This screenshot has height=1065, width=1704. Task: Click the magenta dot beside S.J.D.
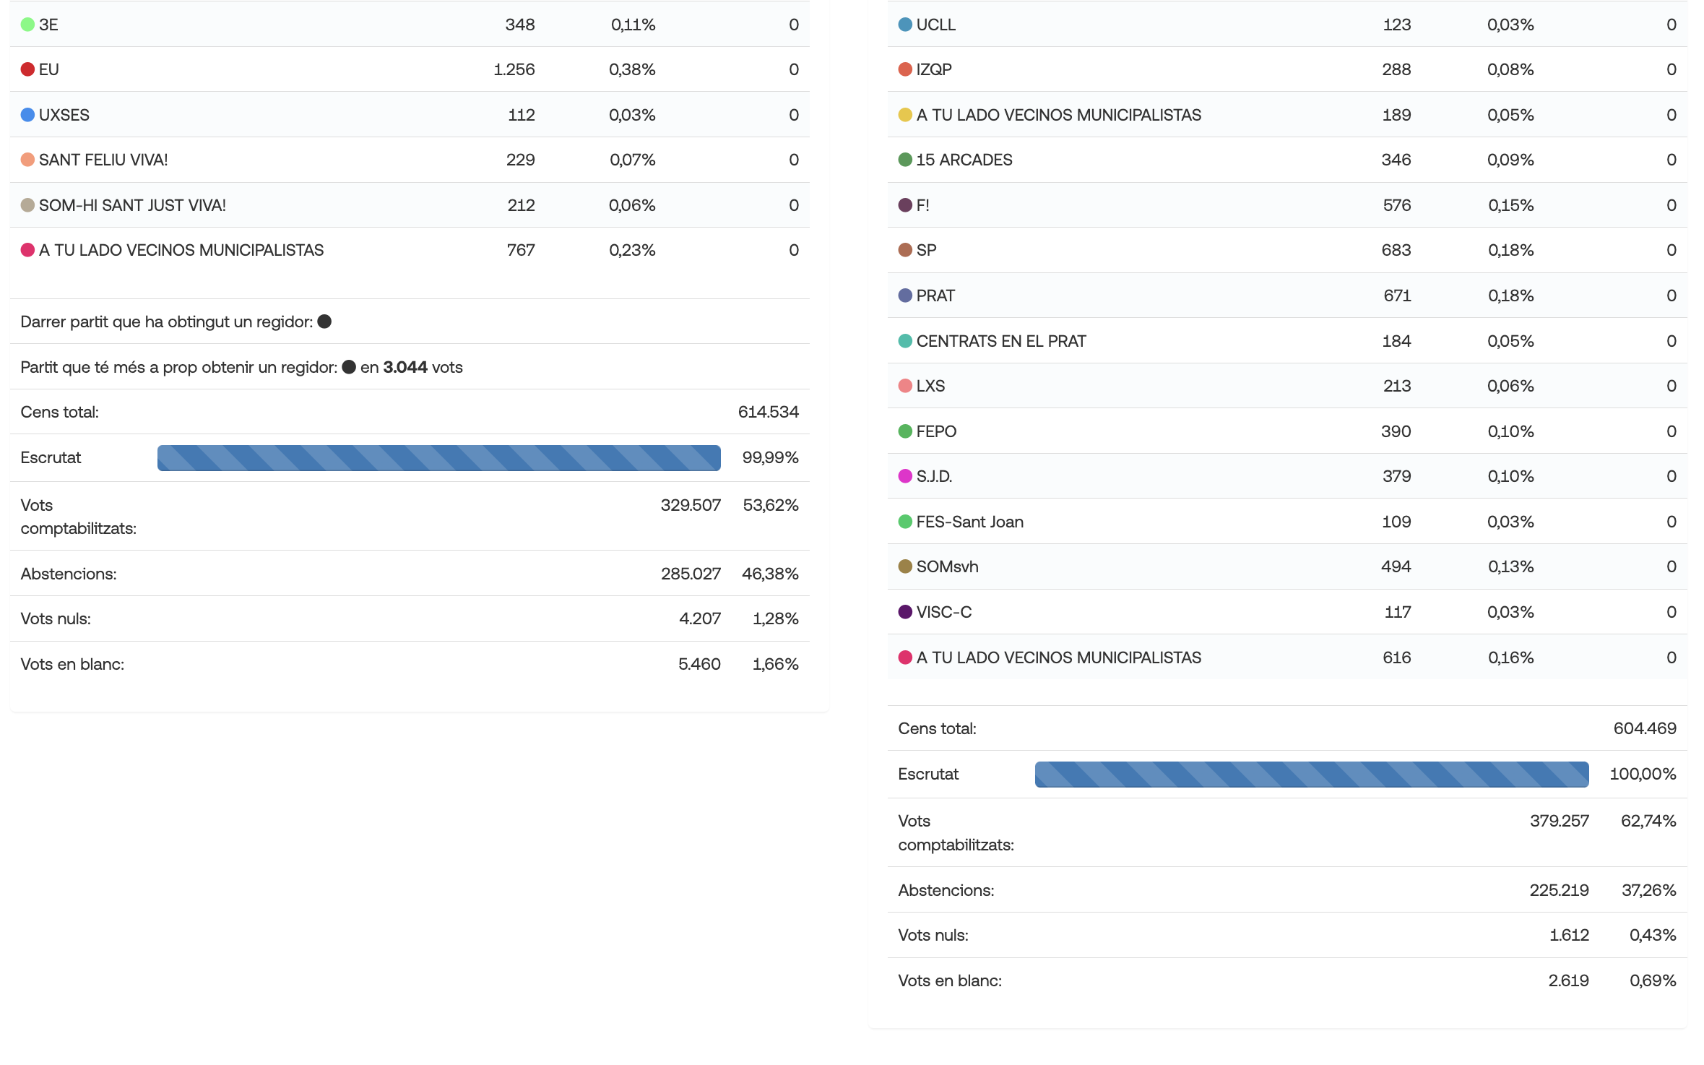[x=905, y=476]
